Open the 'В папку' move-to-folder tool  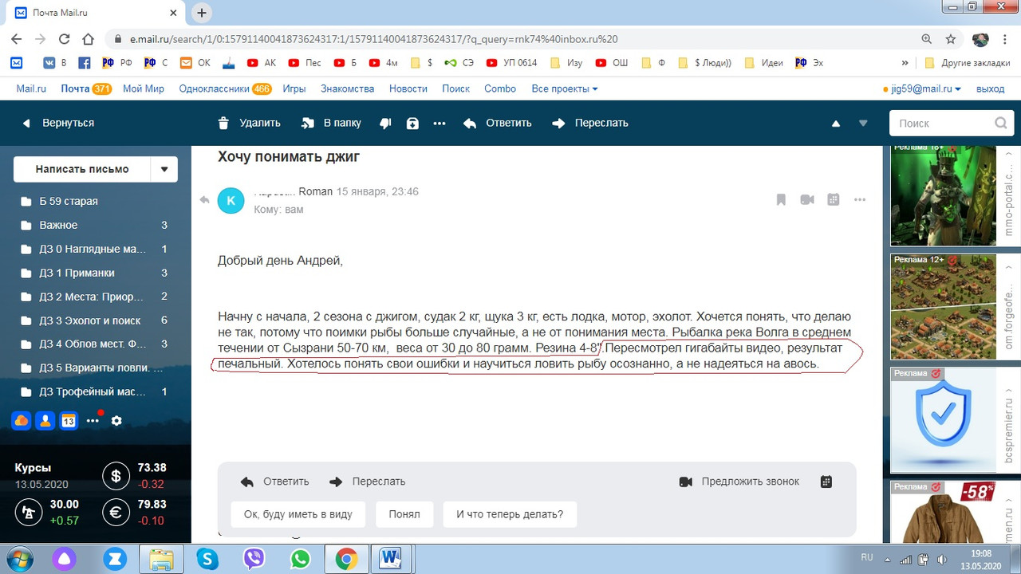[x=330, y=123]
